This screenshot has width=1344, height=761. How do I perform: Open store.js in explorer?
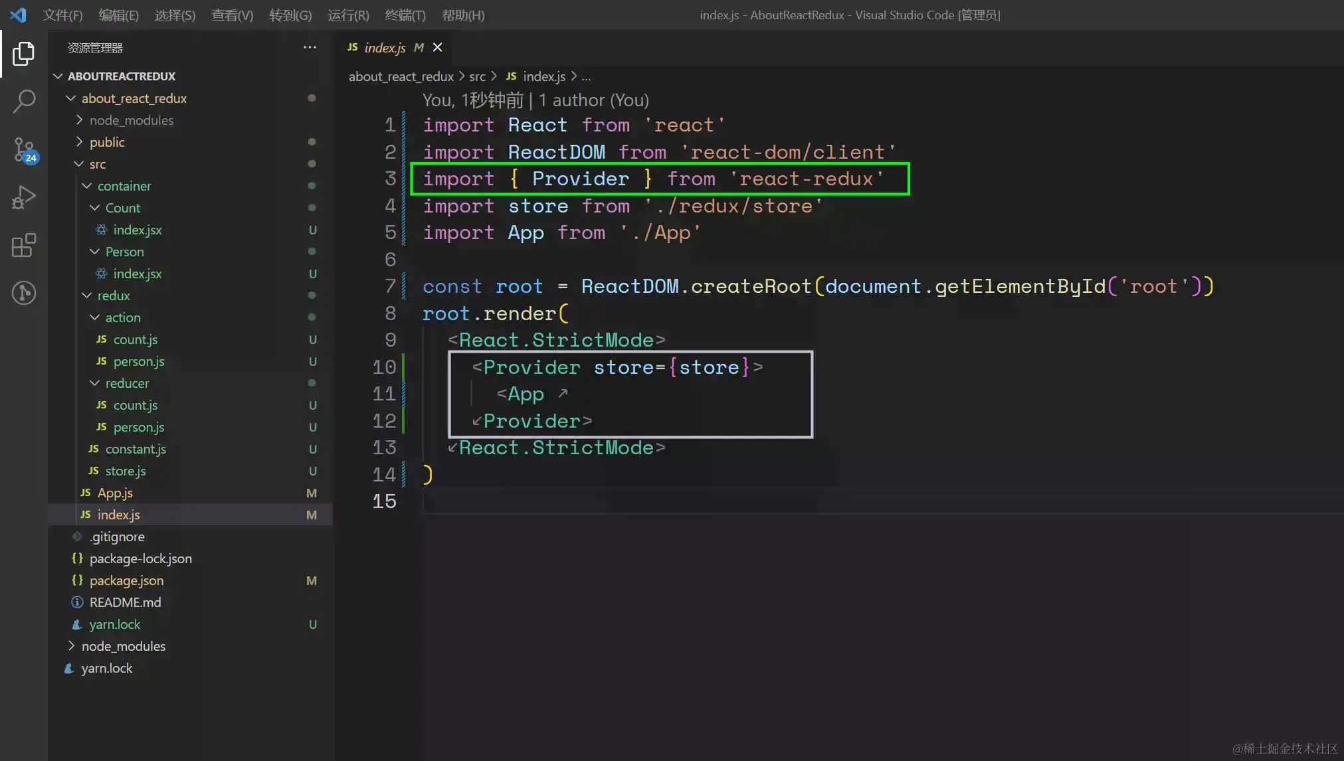coord(126,471)
